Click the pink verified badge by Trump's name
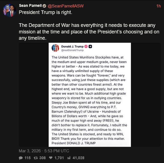 86,47
